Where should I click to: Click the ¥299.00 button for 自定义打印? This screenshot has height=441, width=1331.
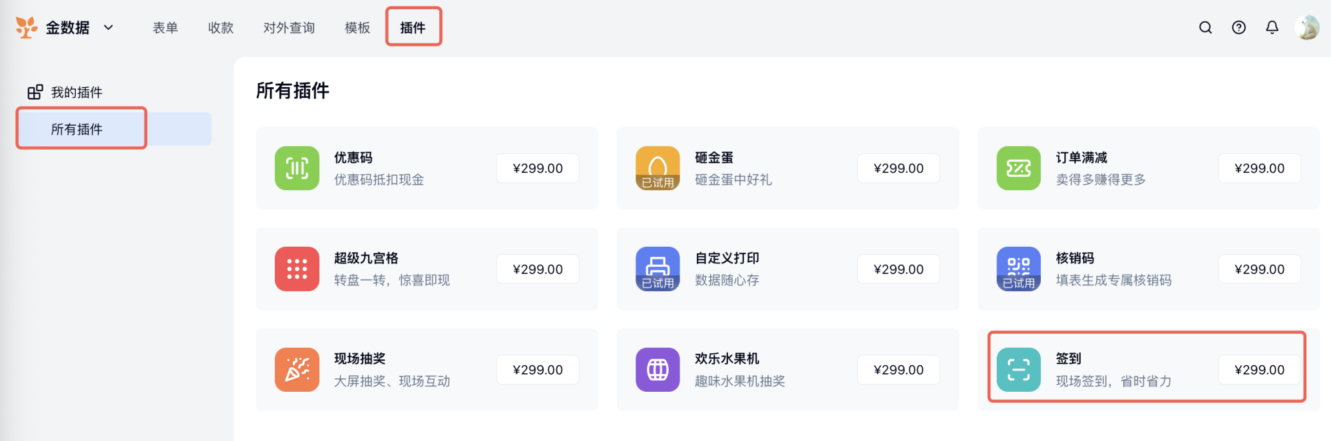pyautogui.click(x=898, y=269)
